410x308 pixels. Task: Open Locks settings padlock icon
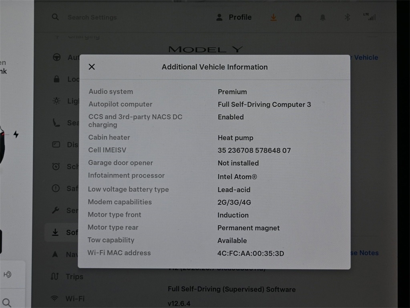(x=56, y=79)
